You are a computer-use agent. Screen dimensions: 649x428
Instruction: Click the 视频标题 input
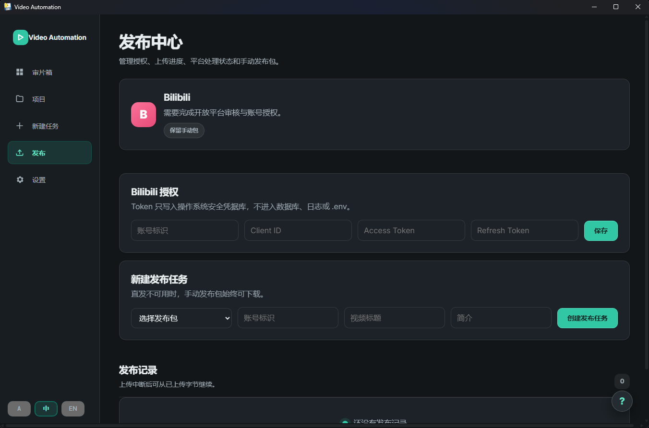(395, 318)
